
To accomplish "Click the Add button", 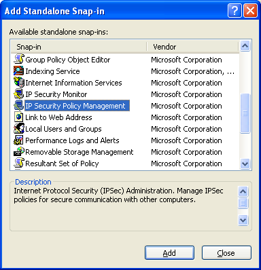I will pos(169,253).
